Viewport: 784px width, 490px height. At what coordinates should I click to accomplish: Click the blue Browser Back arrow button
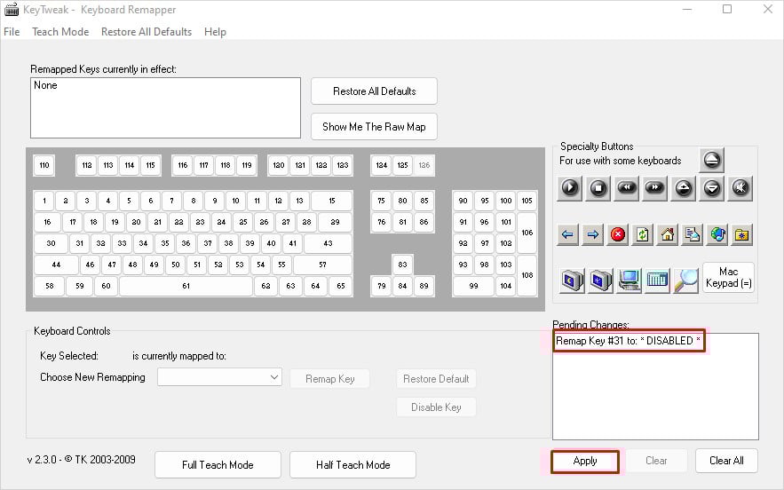(x=567, y=234)
